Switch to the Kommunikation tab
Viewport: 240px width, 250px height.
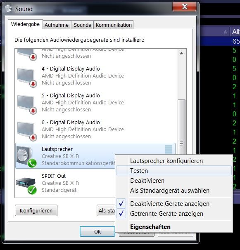[114, 25]
